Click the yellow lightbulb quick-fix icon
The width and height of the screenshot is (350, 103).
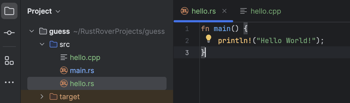click(x=209, y=39)
